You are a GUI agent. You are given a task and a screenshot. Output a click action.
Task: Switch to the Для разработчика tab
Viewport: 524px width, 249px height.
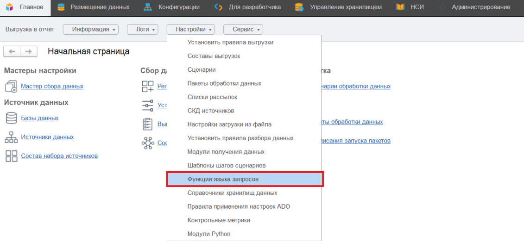point(254,7)
